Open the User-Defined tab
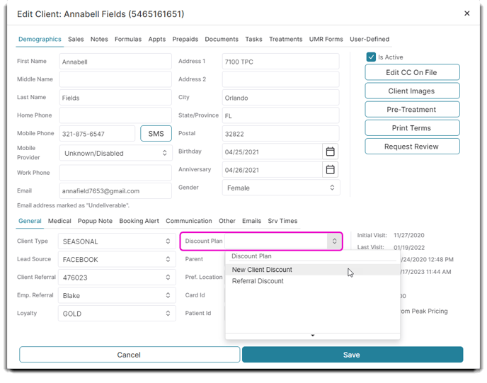 pos(369,39)
